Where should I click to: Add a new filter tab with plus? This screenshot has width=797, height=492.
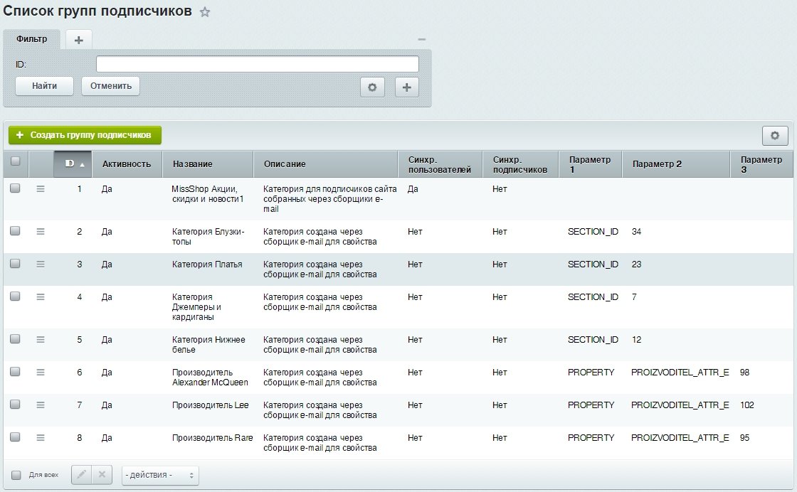[78, 40]
